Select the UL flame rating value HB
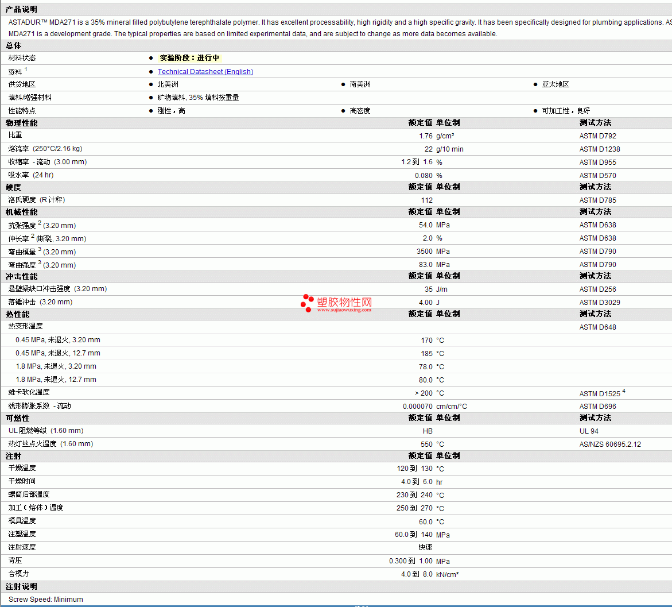Viewport: 672px width, 607px height. 428,431
